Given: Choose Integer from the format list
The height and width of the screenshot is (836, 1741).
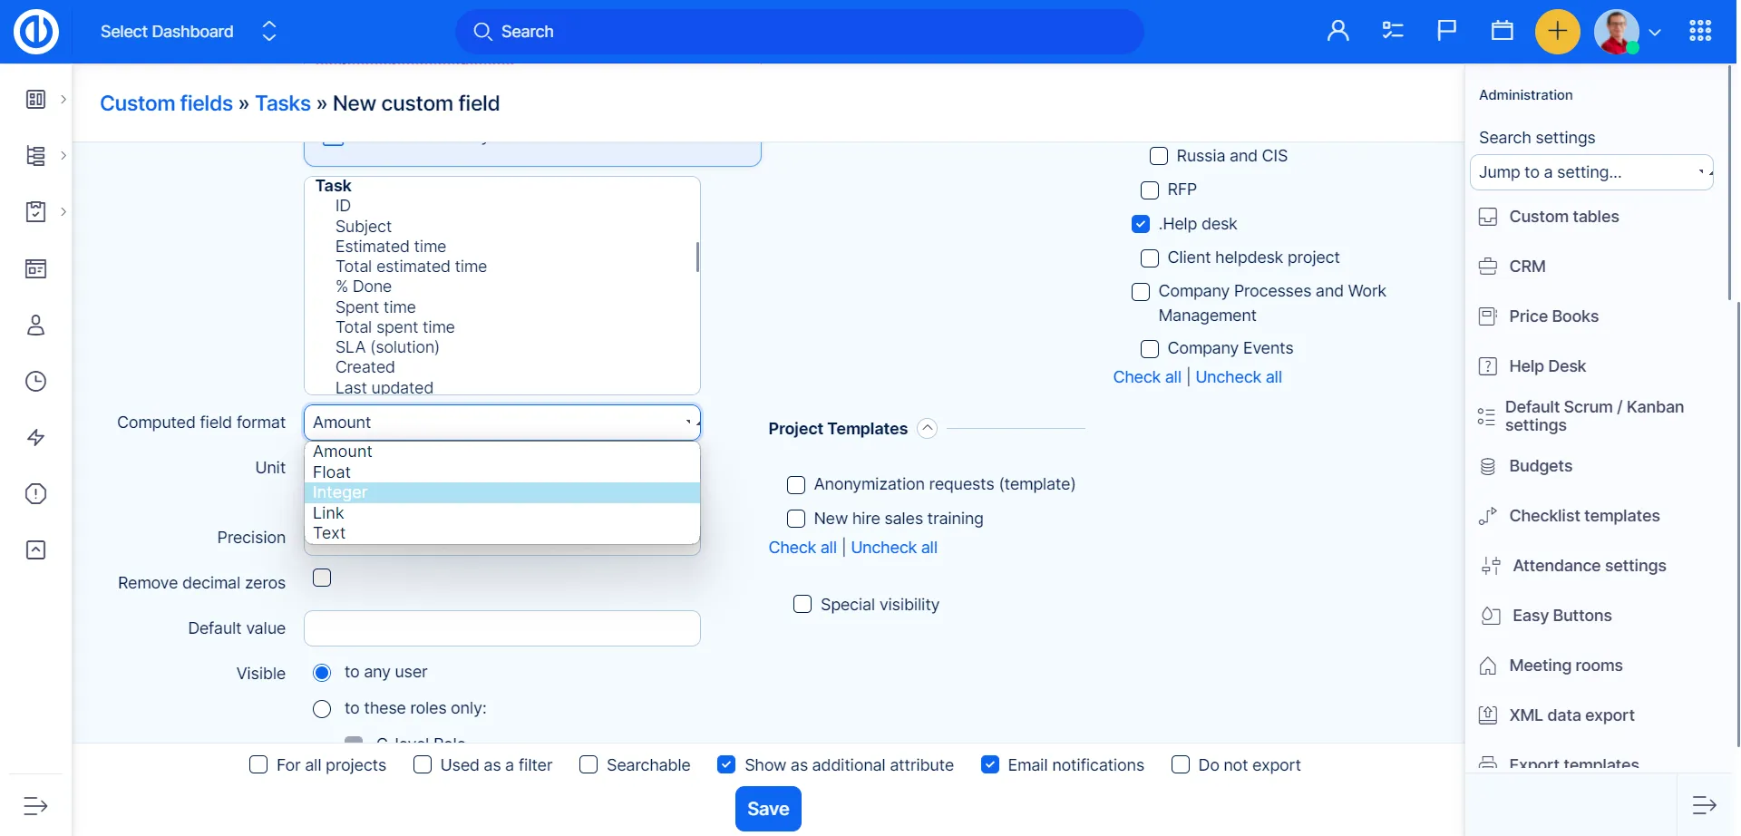Looking at the screenshot, I should (501, 492).
